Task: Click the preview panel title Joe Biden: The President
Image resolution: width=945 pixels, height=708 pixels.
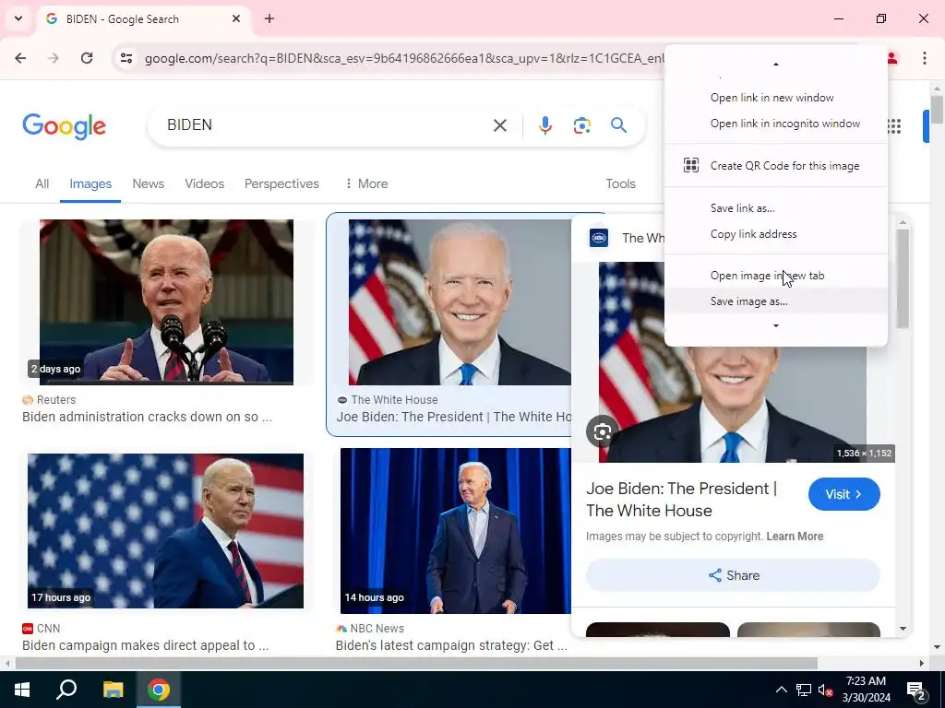Action: click(x=681, y=500)
